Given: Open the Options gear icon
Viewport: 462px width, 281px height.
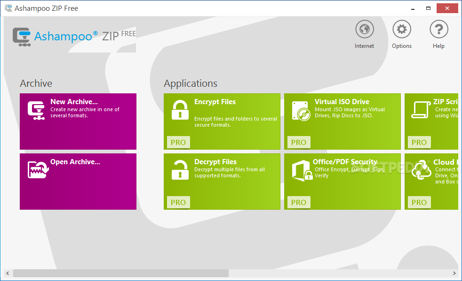Looking at the screenshot, I should click(402, 29).
